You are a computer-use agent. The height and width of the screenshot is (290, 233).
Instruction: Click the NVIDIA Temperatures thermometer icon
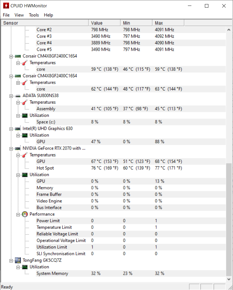pyautogui.click(x=25, y=155)
